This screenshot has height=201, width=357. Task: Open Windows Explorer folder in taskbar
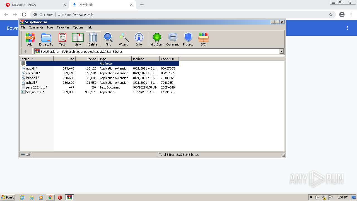pos(32,197)
